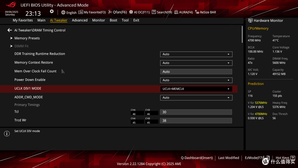
Task: Click the Trcd Wr label
Action: pos(20,120)
